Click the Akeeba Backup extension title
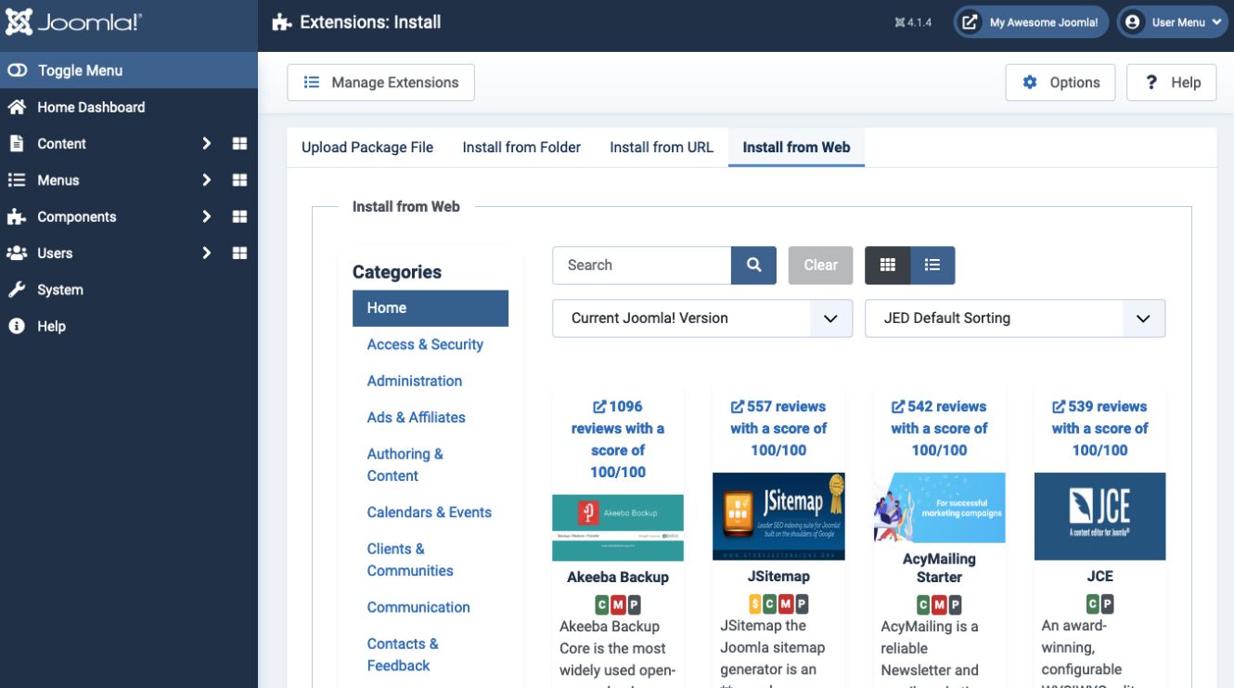 tap(618, 578)
